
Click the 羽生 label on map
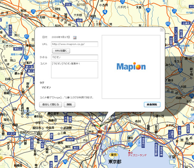[58, 9]
